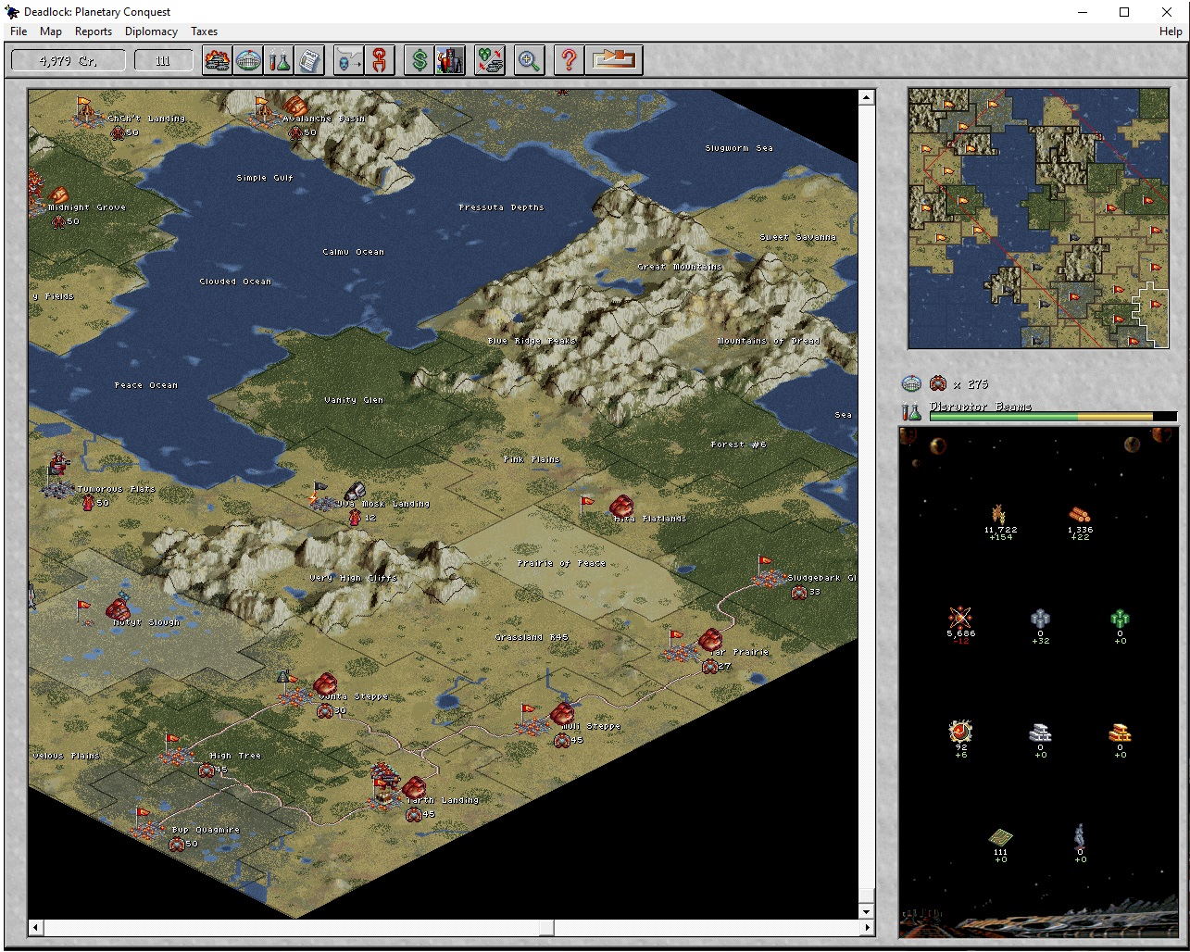Open the leaves and coins trade icon
The height and width of the screenshot is (952, 1190).
(490, 61)
